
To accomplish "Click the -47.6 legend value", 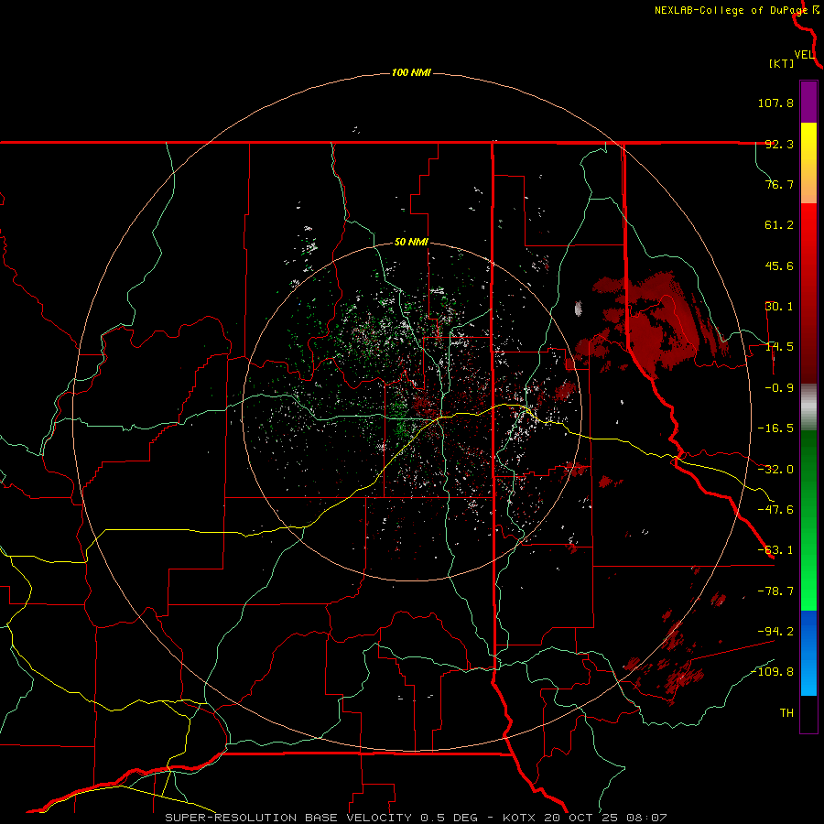I will click(x=775, y=510).
